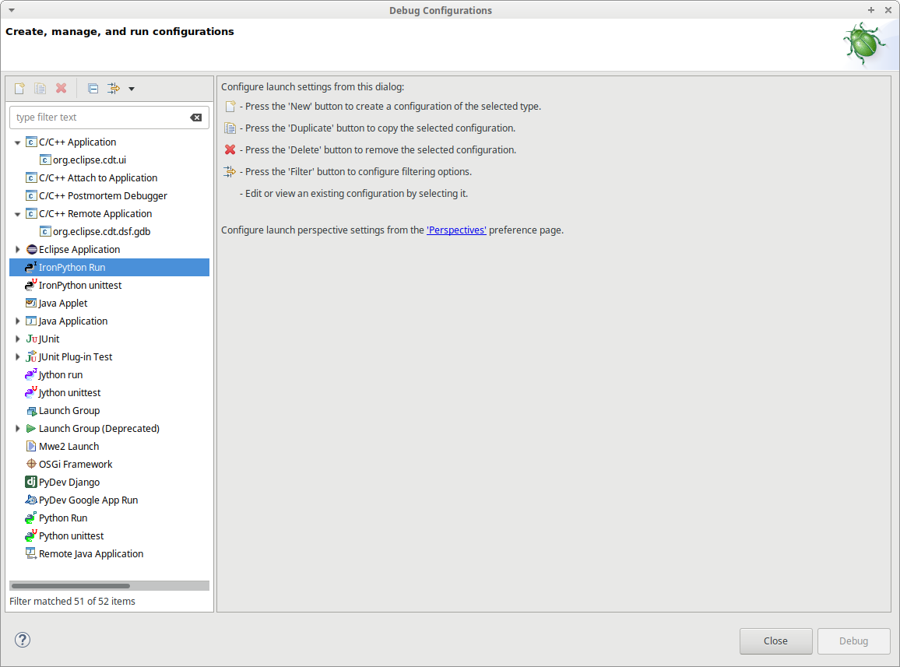The image size is (900, 667).
Task: Click the Duplicate configuration toolbar icon
Action: point(40,89)
